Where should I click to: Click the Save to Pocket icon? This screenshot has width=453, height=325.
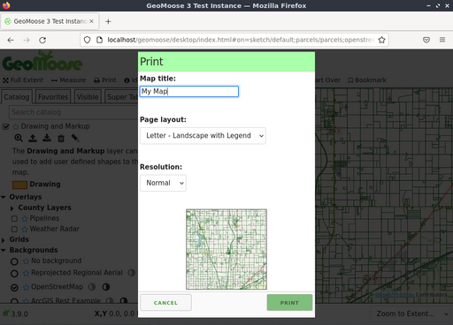coord(426,40)
